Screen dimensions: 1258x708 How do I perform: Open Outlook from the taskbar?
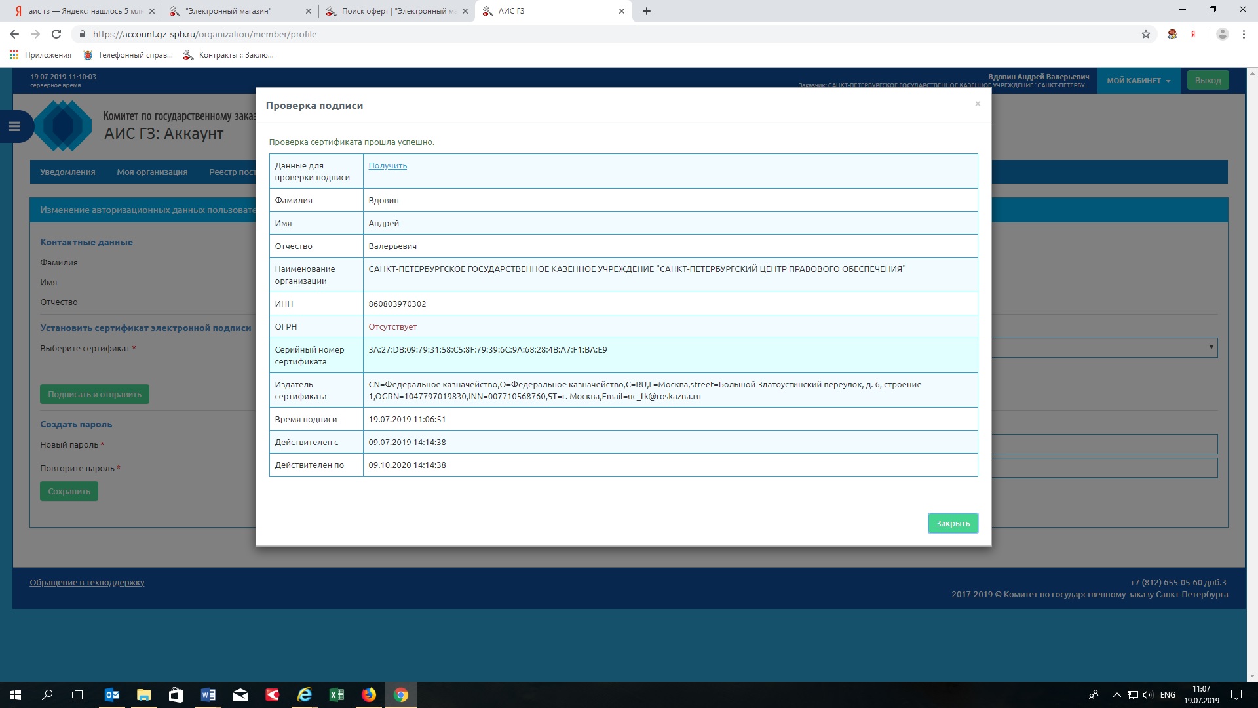click(x=112, y=695)
